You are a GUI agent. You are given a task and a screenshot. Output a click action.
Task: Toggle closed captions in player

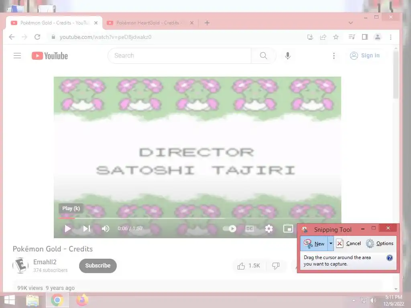click(250, 229)
